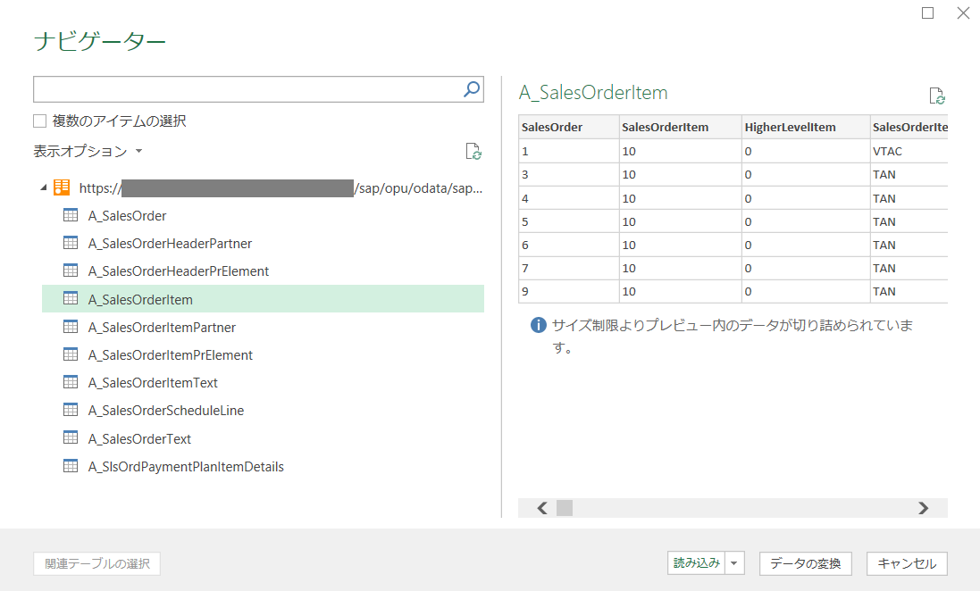Viewport: 980px width, 591px height.
Task: Click table icon for A_SalesOrder
Action: 71,215
